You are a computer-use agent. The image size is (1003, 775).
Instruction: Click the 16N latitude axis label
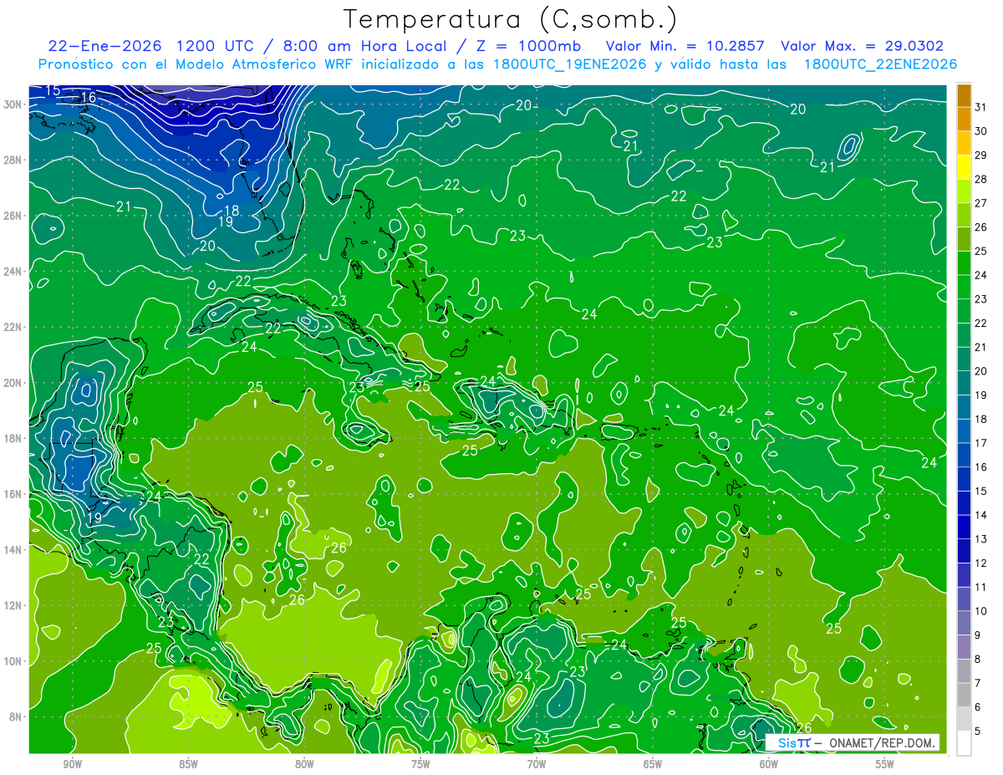(x=14, y=494)
